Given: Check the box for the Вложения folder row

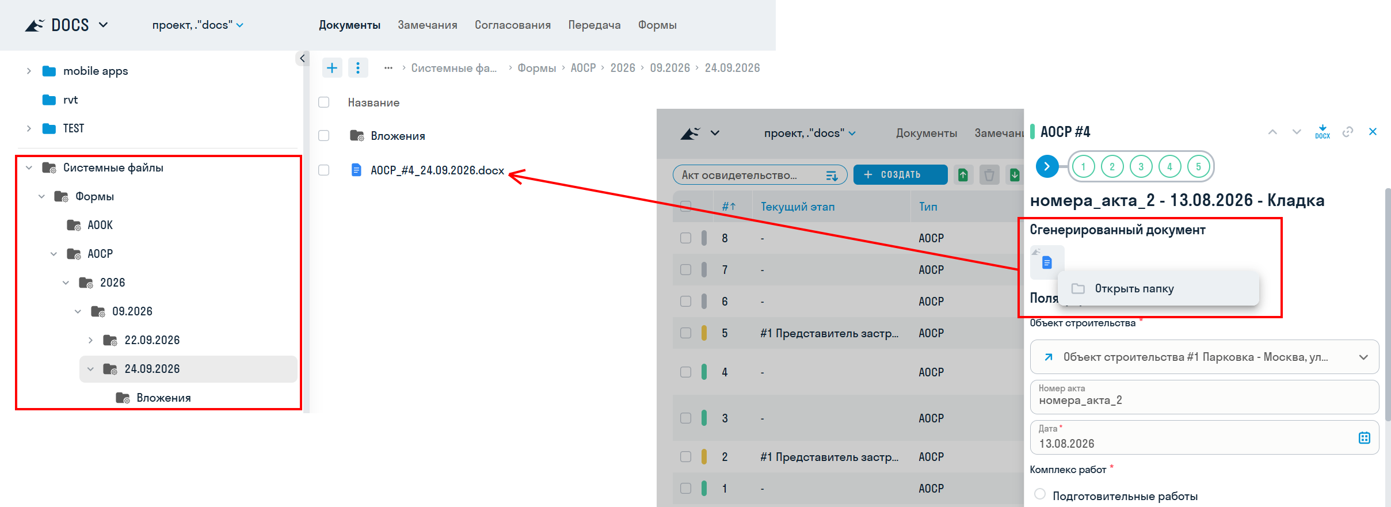Looking at the screenshot, I should 324,136.
